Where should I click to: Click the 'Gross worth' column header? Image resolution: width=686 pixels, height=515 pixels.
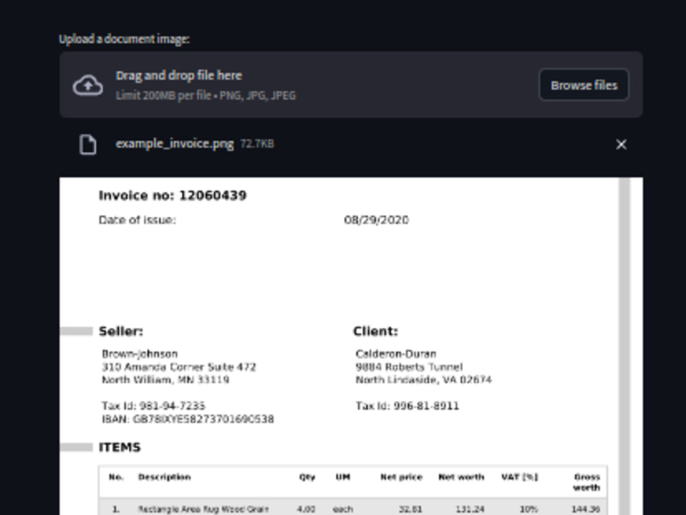click(x=587, y=482)
